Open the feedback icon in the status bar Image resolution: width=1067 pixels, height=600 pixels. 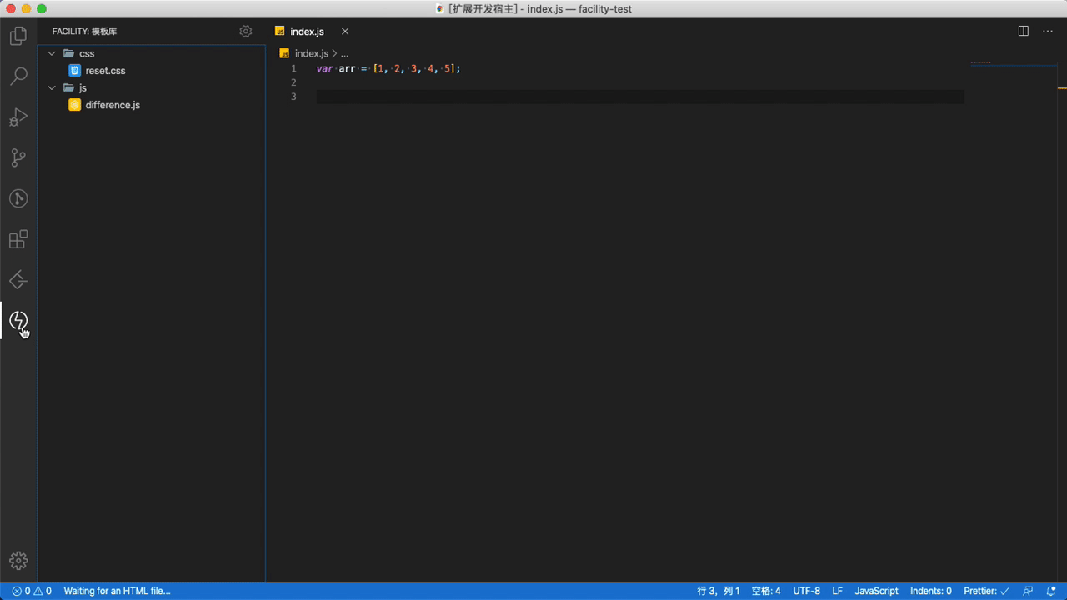point(1029,591)
